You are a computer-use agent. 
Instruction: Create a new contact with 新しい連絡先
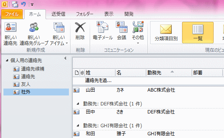(x=10, y=34)
